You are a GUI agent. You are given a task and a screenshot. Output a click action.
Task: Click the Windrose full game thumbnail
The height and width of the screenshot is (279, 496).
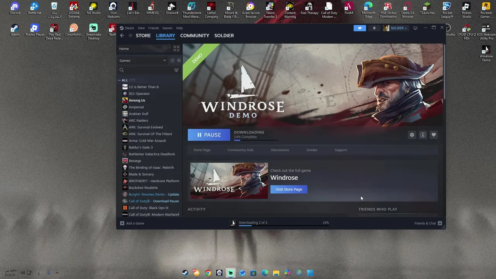tap(229, 181)
